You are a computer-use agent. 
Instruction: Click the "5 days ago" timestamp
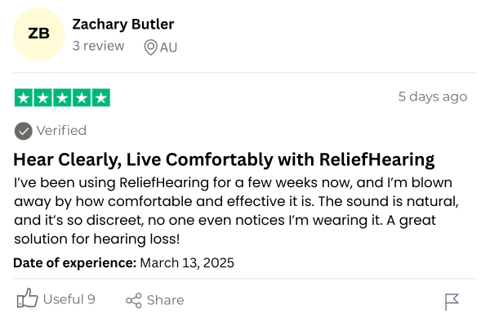(x=432, y=96)
